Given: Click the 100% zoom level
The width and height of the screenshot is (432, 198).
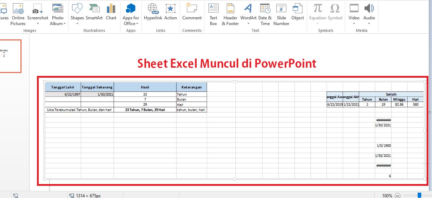Looking at the screenshot, I should pyautogui.click(x=387, y=195).
